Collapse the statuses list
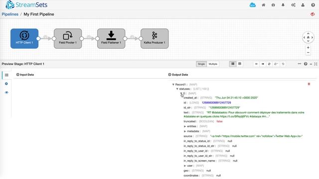 click(x=177, y=89)
